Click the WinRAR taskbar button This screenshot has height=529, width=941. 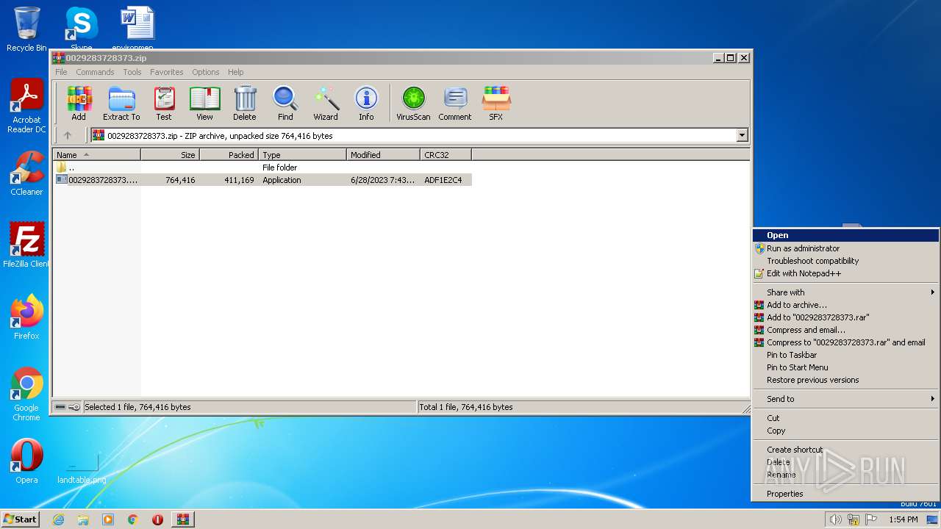point(182,519)
